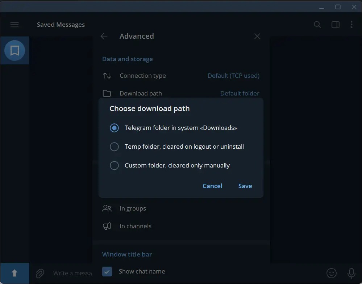362x284 pixels.
Task: Toggle the Show chat name checkbox
Action: (x=107, y=271)
